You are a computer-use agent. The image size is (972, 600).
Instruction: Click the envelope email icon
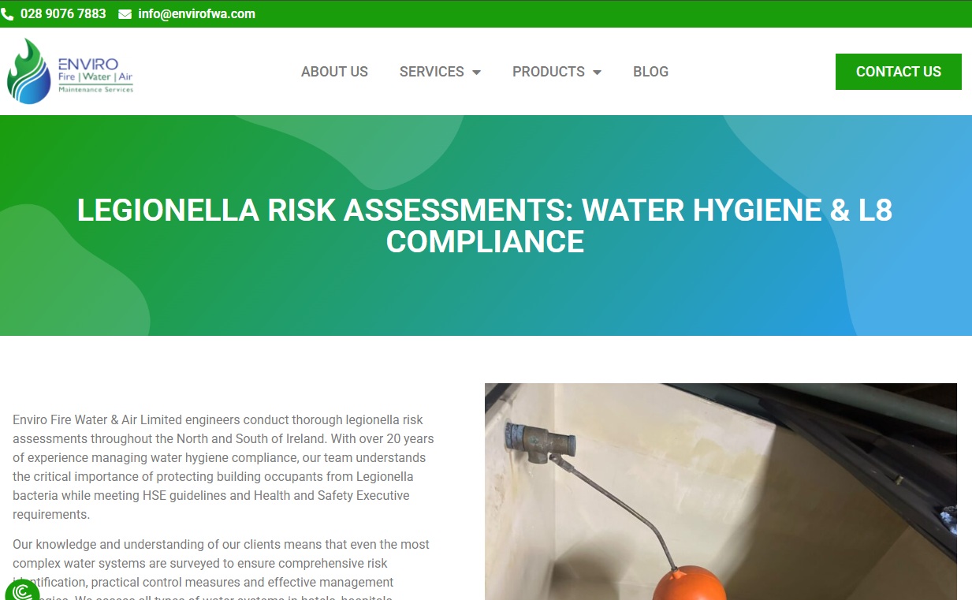[x=125, y=14]
